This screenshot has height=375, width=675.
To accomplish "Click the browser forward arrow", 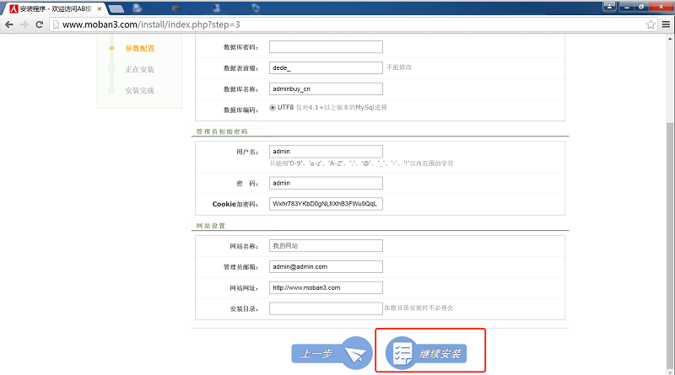I will click(x=24, y=24).
